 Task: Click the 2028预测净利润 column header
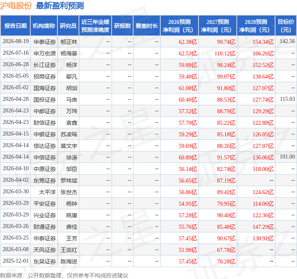(x=256, y=26)
